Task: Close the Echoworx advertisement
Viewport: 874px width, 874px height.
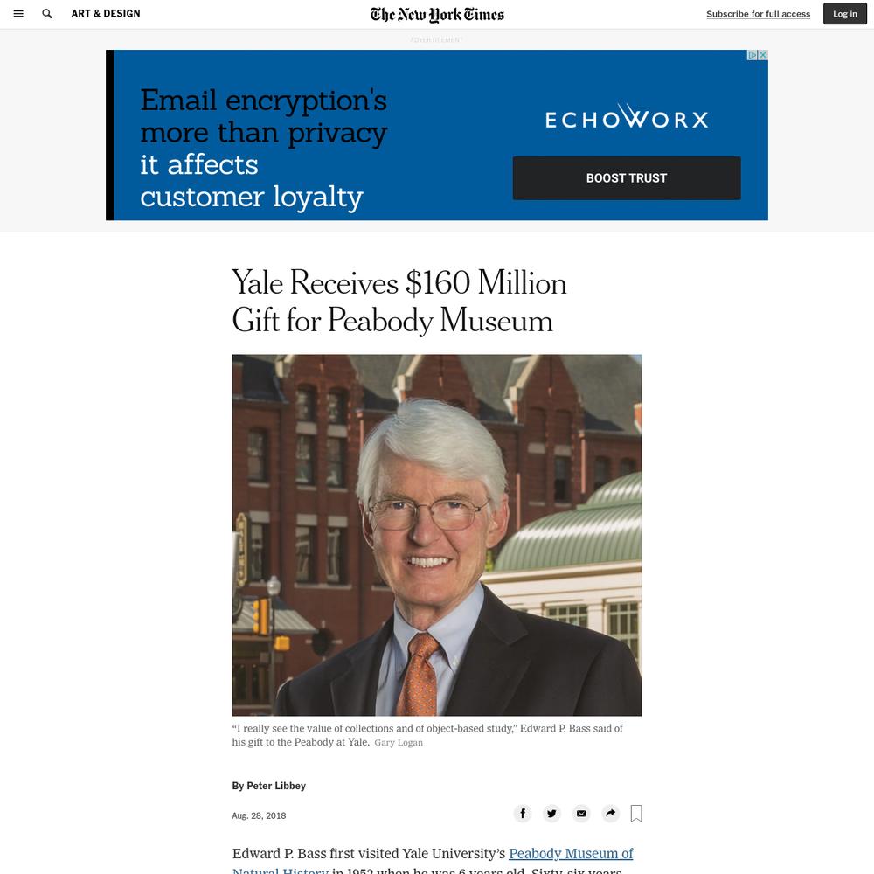Action: click(763, 54)
